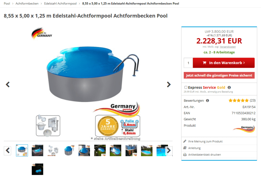The image size is (261, 177).
Task: Open the Pool breadcrumb link
Action: pos(7,4)
